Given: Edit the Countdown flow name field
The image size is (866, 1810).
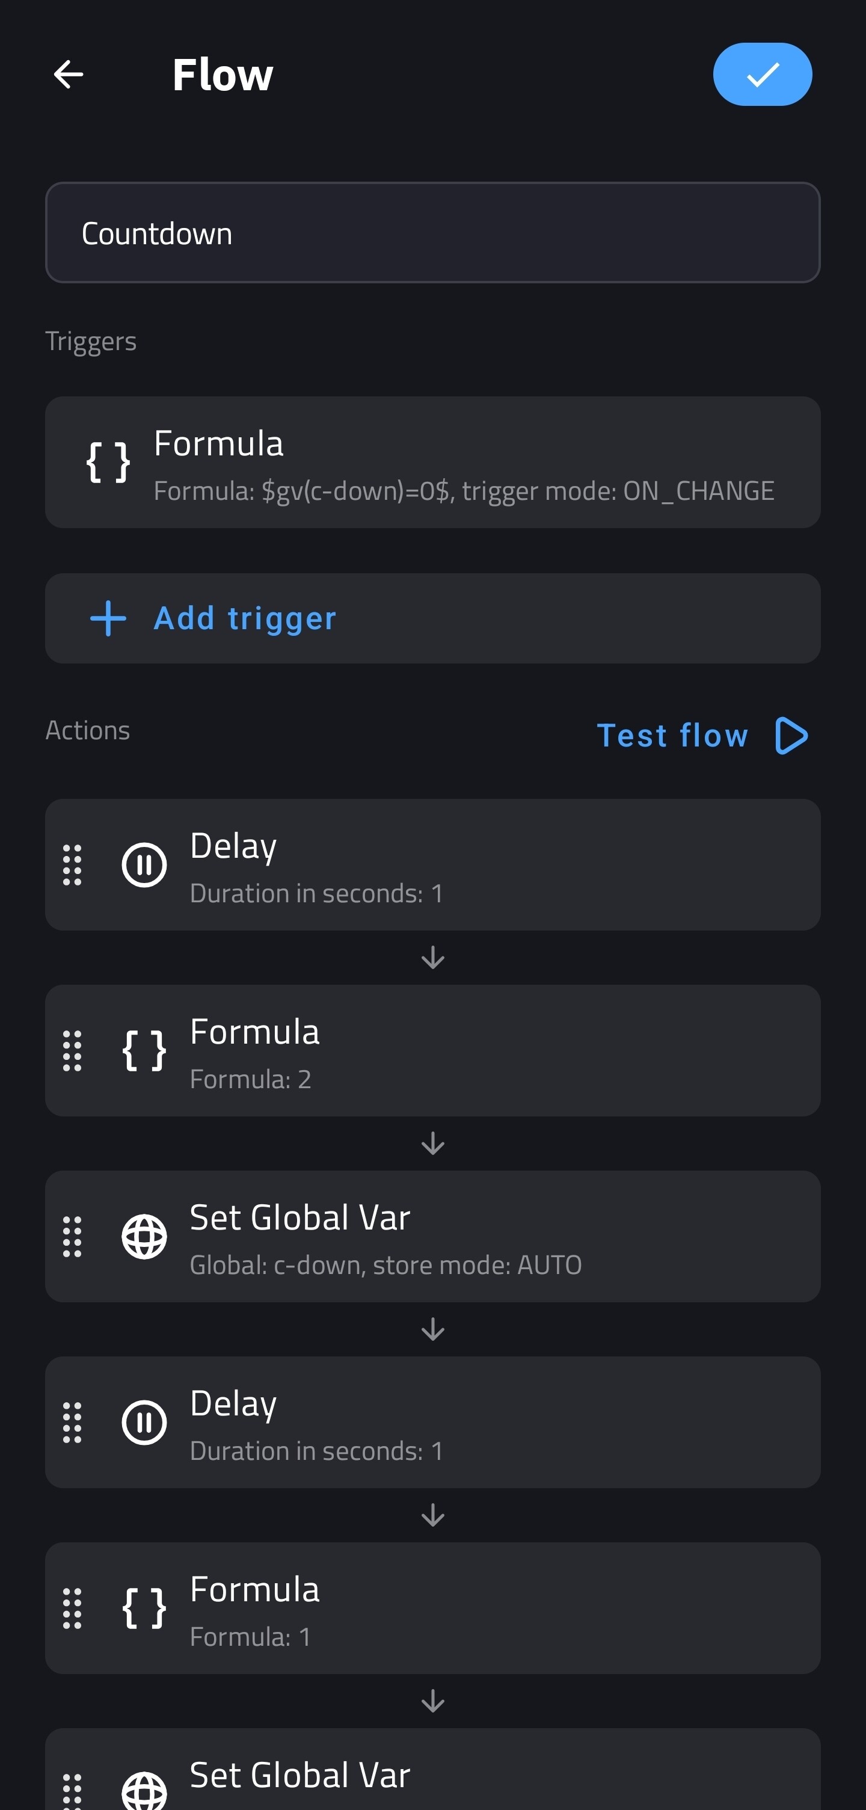Looking at the screenshot, I should (432, 233).
